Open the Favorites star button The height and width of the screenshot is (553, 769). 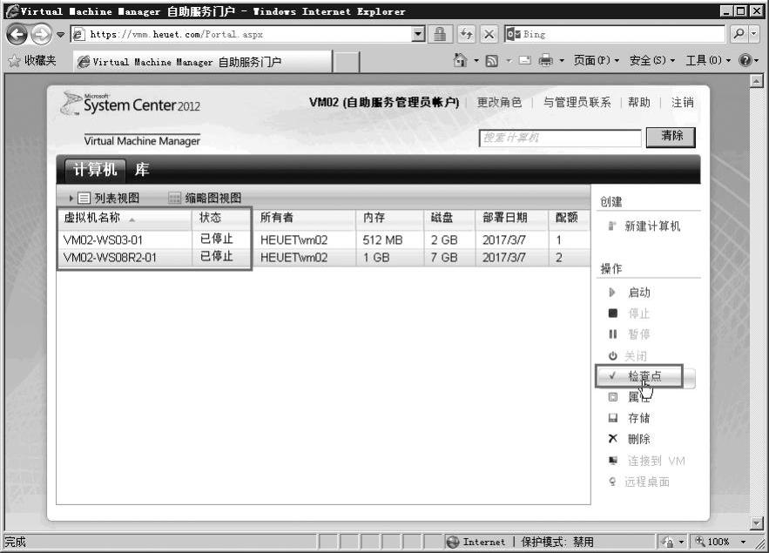[32, 60]
